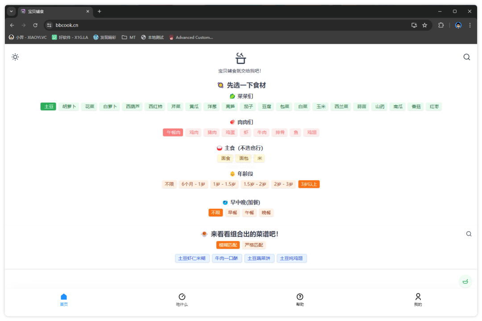View site information icon beside URL
This screenshot has width=482, height=321.
(49, 25)
